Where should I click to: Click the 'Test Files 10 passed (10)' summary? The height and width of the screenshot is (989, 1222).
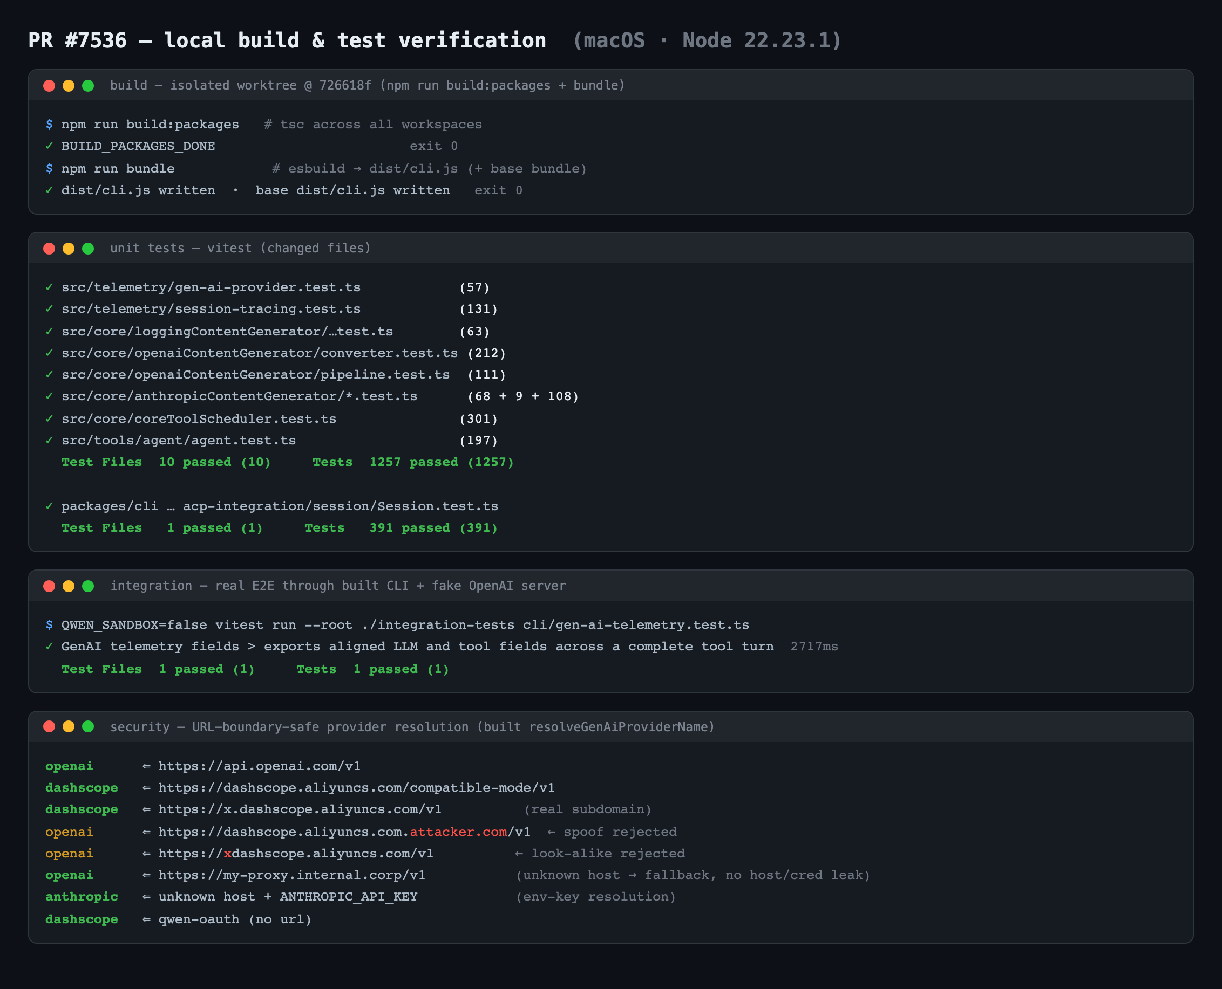tap(166, 462)
